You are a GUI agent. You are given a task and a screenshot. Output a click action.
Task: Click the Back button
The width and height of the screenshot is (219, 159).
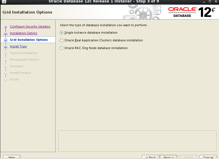151,157
